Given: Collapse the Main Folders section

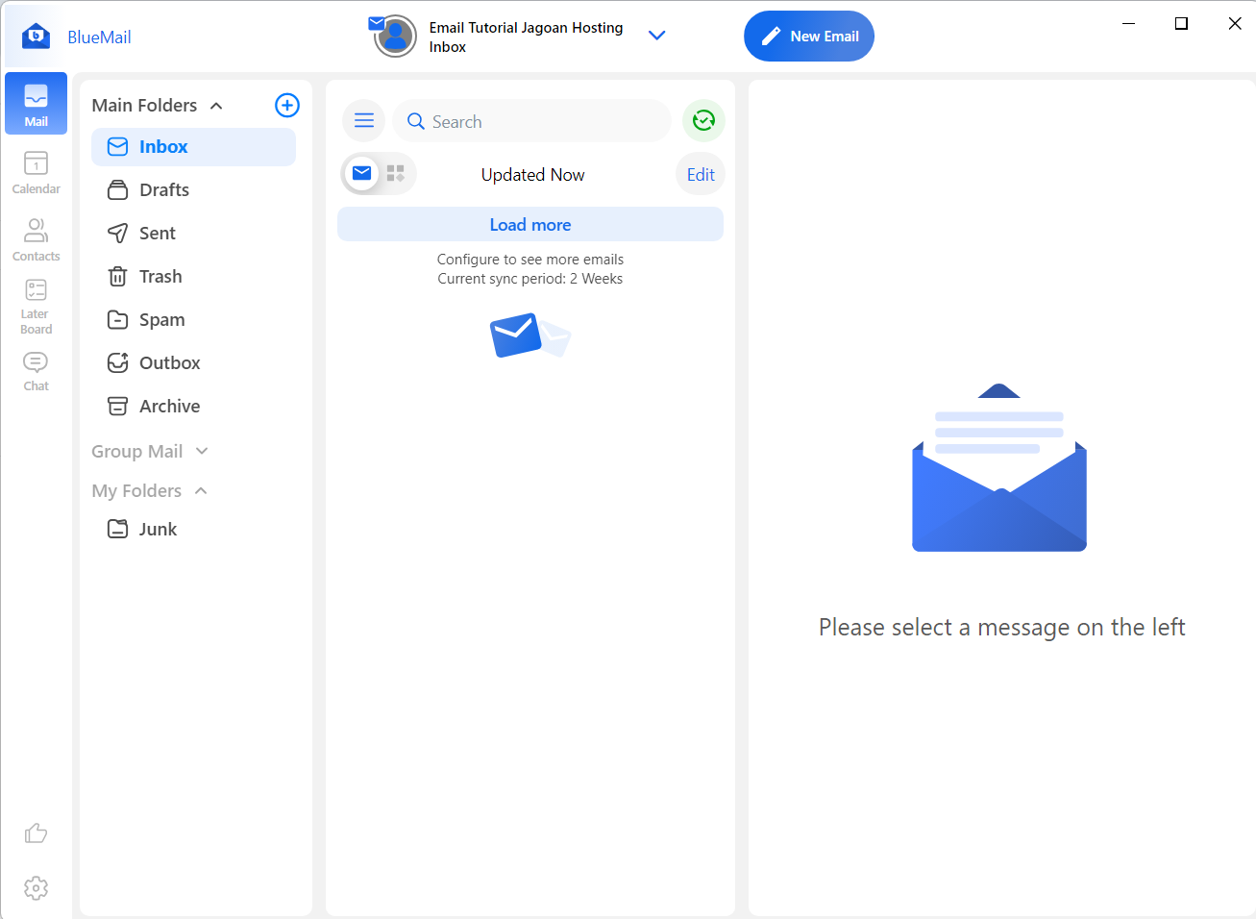Looking at the screenshot, I should click(x=216, y=105).
